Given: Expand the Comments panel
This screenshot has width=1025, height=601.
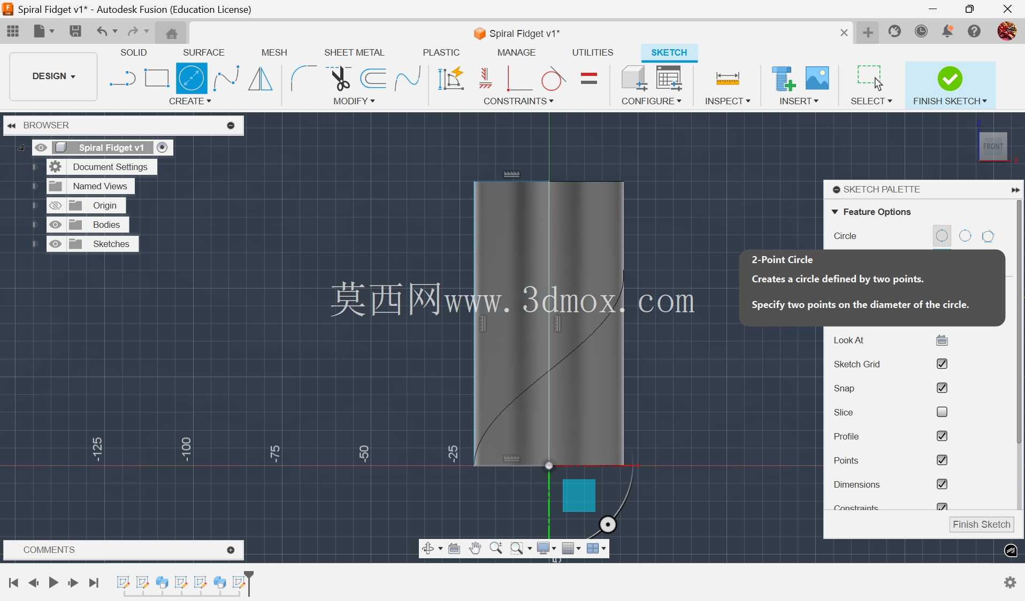Looking at the screenshot, I should 231,550.
